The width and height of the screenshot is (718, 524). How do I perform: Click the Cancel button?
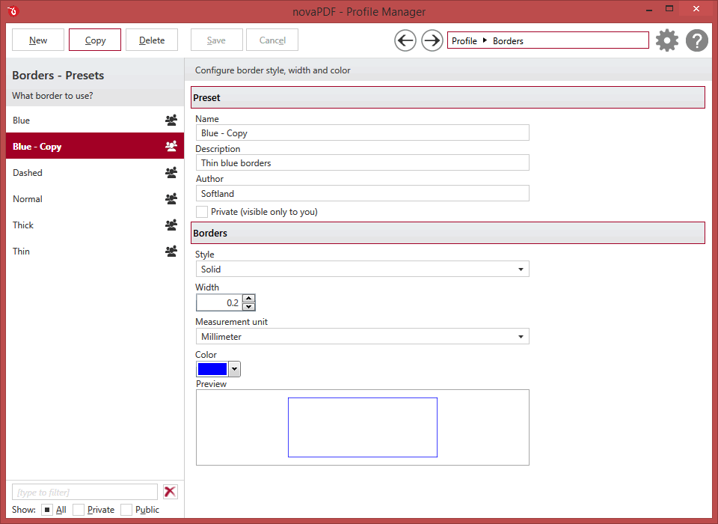coord(272,40)
